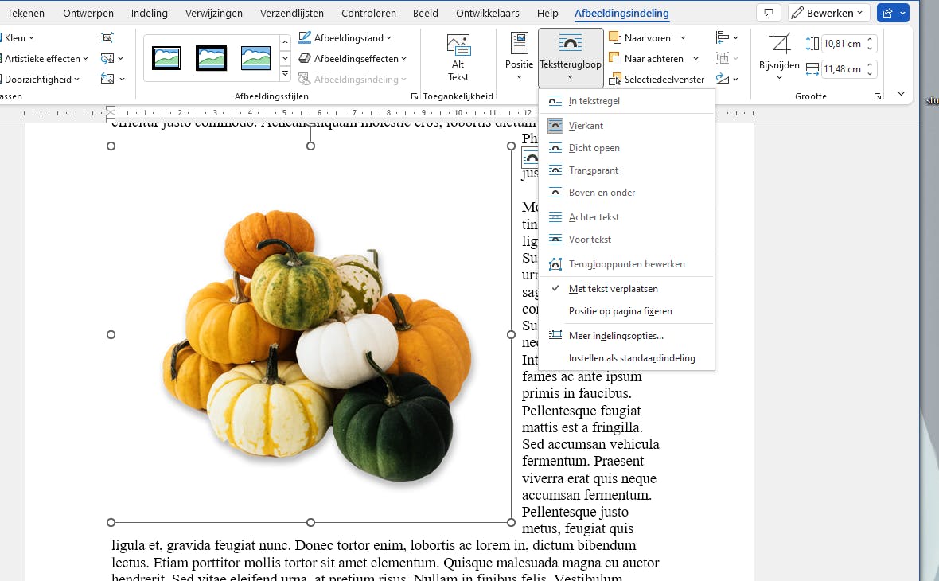This screenshot has height=581, width=939.
Task: Click the Bijsnijden crop icon
Action: click(x=779, y=44)
